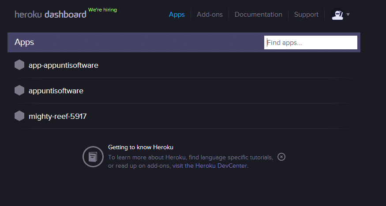Click the hexagon icon beside mighty-reef-5917
Viewport: 386px width, 206px height.
[x=19, y=116]
